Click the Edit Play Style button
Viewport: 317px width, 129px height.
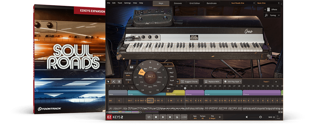[232, 82]
